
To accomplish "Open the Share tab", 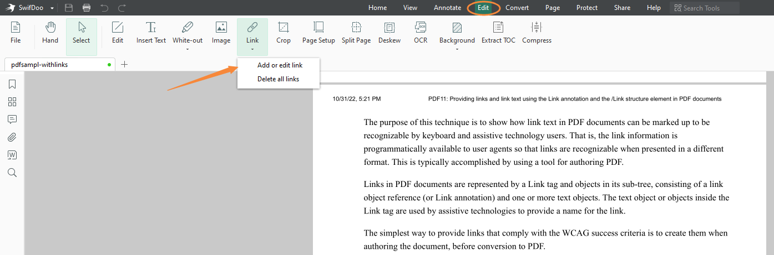I will pos(622,8).
